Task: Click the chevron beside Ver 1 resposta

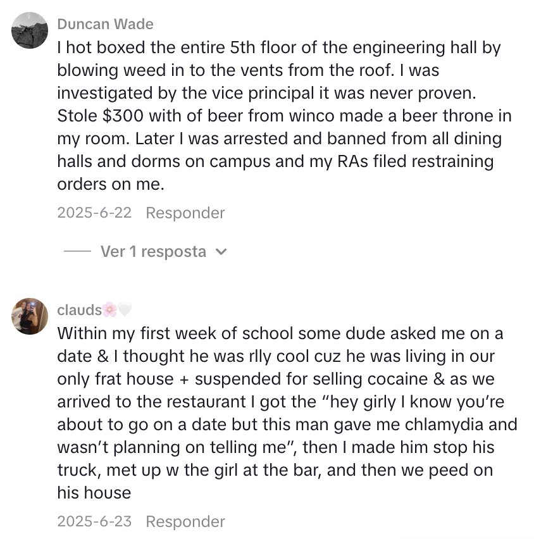Action: 221,252
